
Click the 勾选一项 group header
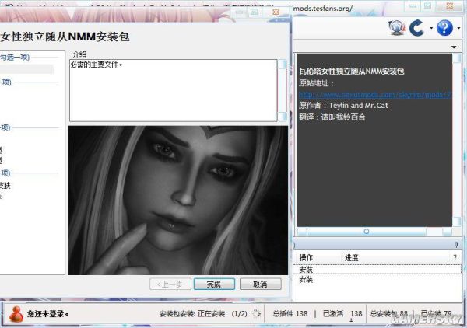(x=15, y=57)
